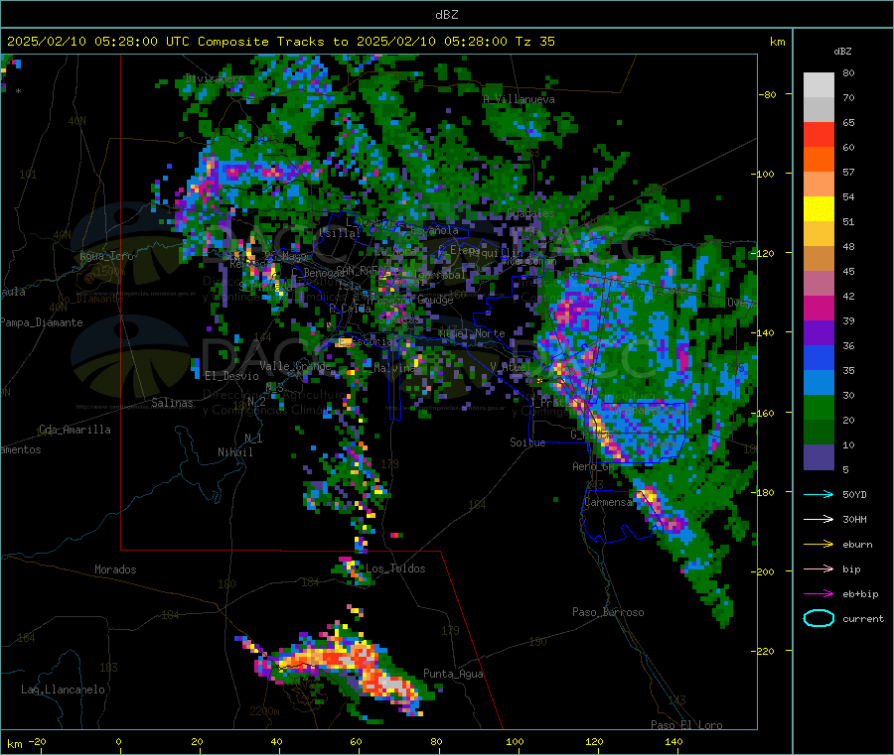Image resolution: width=894 pixels, height=755 pixels.
Task: Click the Divisadero location label
Action: [215, 78]
